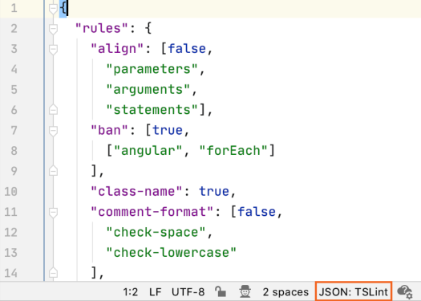The width and height of the screenshot is (421, 301).
Task: Click the "arguments" string
Action: pos(148,89)
